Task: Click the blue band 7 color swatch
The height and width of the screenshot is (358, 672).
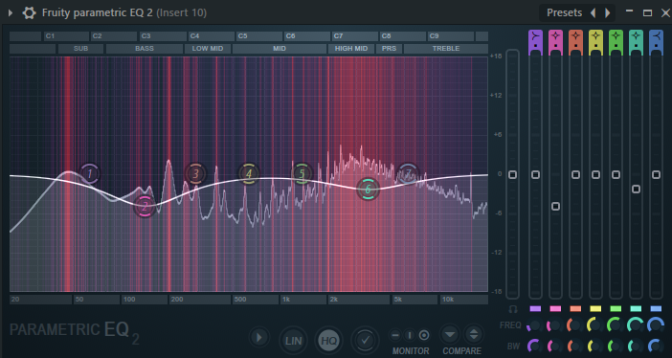Action: coord(656,308)
